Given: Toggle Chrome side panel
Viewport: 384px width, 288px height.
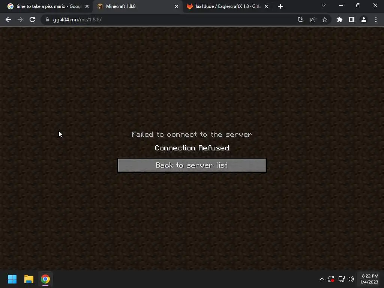Looking at the screenshot, I should point(352,19).
